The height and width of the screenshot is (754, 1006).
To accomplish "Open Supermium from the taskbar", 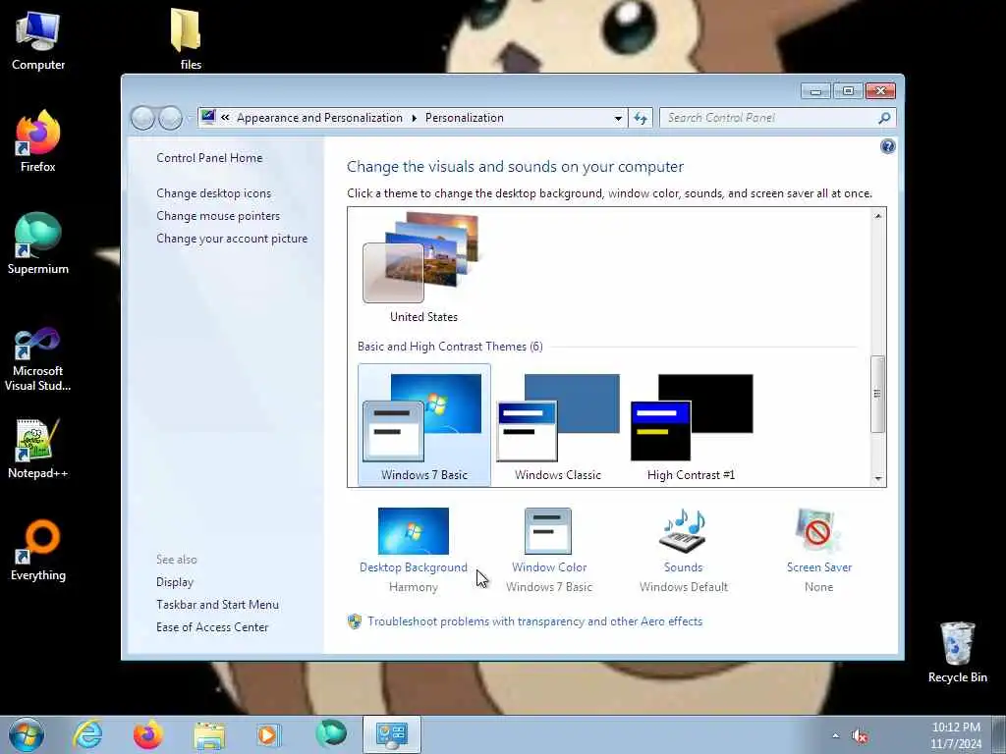I will [331, 733].
